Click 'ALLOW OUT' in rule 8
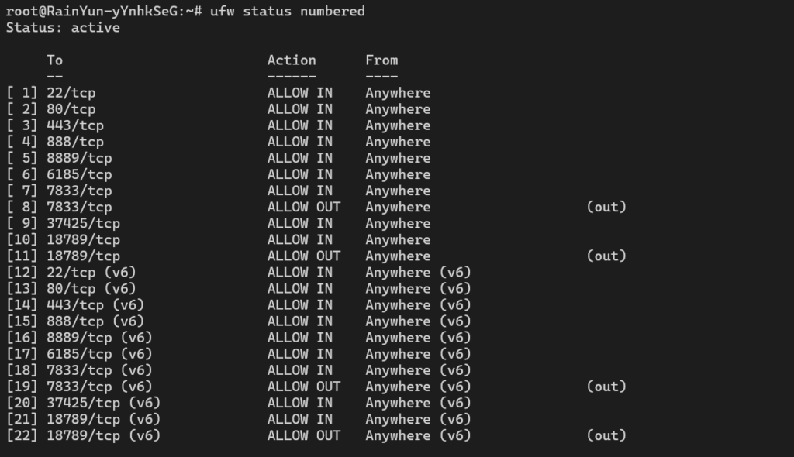 (304, 207)
